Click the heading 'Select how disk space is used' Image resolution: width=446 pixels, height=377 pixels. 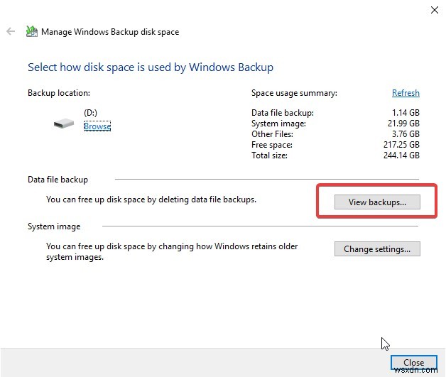(151, 67)
